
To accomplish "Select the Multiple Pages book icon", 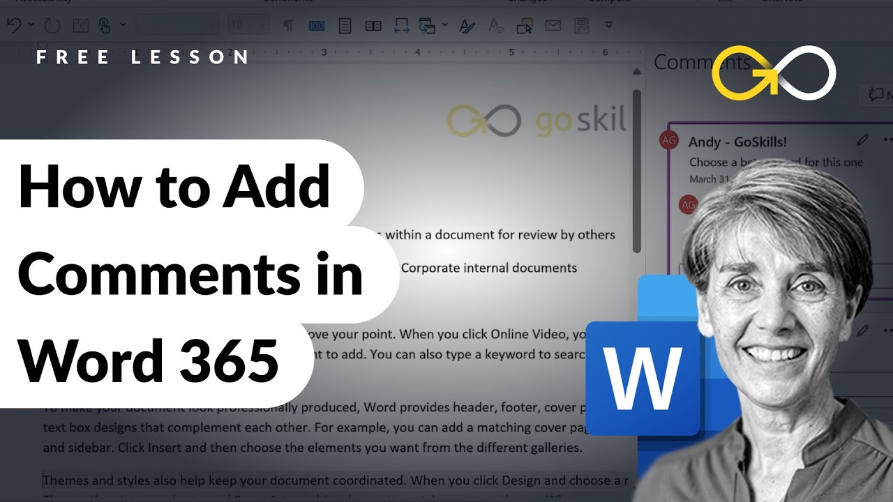I will [373, 26].
